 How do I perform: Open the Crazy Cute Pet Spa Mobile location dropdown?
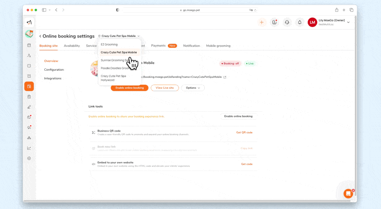[119, 36]
